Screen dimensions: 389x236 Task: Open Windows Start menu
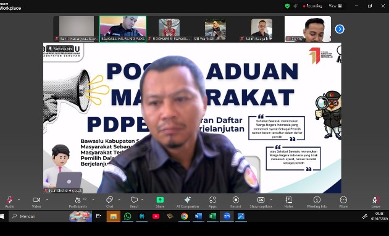pyautogui.click(x=2, y=216)
